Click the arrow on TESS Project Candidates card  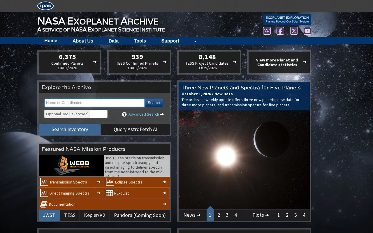235,62
